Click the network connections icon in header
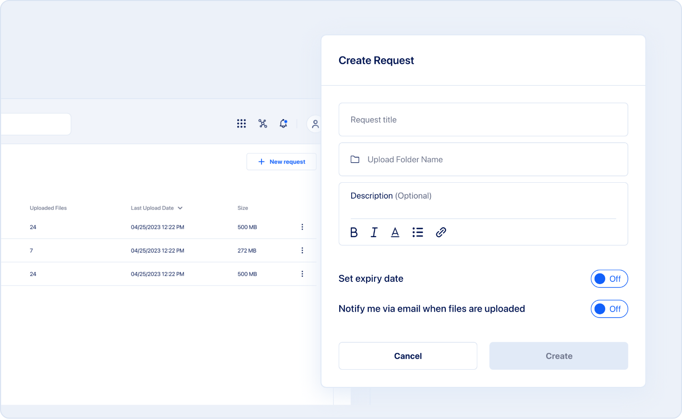 click(x=263, y=124)
